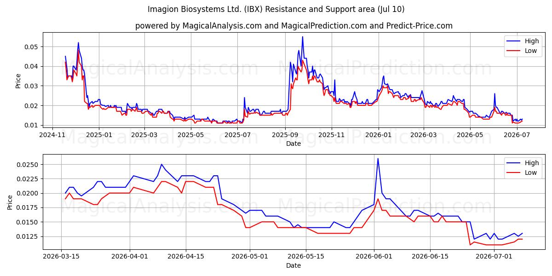Click the '2026-05-15' tick label
552x276 pixels.
point(306,256)
